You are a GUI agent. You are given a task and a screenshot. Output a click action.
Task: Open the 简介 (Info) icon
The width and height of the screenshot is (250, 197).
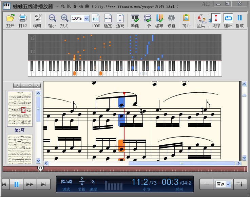(x=186, y=20)
